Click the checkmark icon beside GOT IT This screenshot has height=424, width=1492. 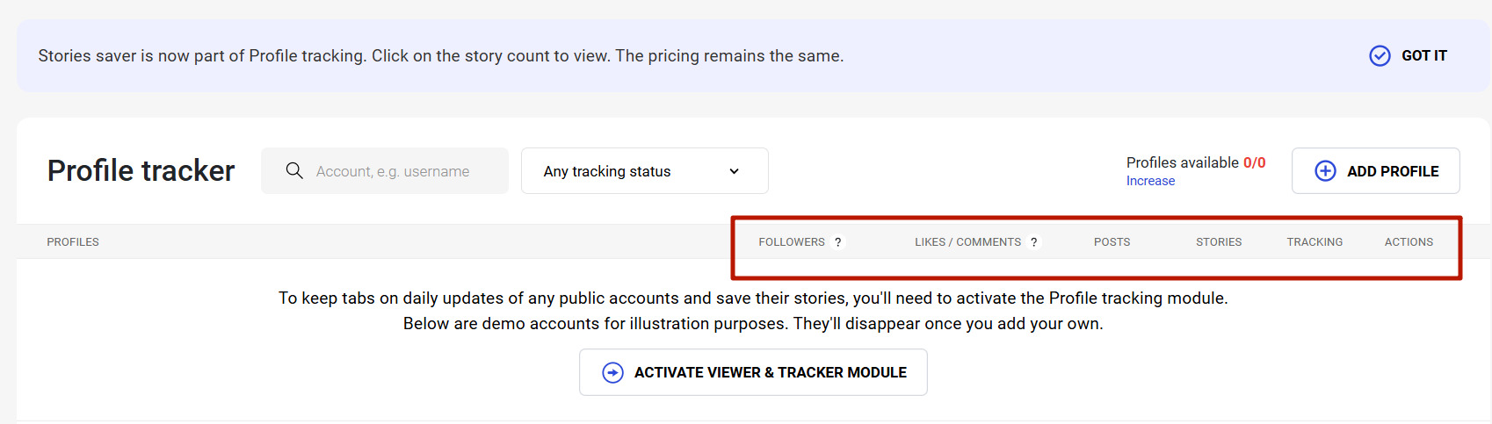[1380, 56]
